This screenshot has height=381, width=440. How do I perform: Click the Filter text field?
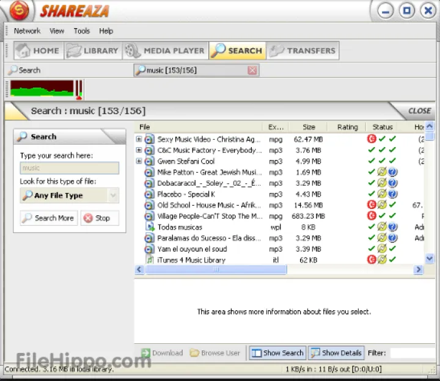413,353
